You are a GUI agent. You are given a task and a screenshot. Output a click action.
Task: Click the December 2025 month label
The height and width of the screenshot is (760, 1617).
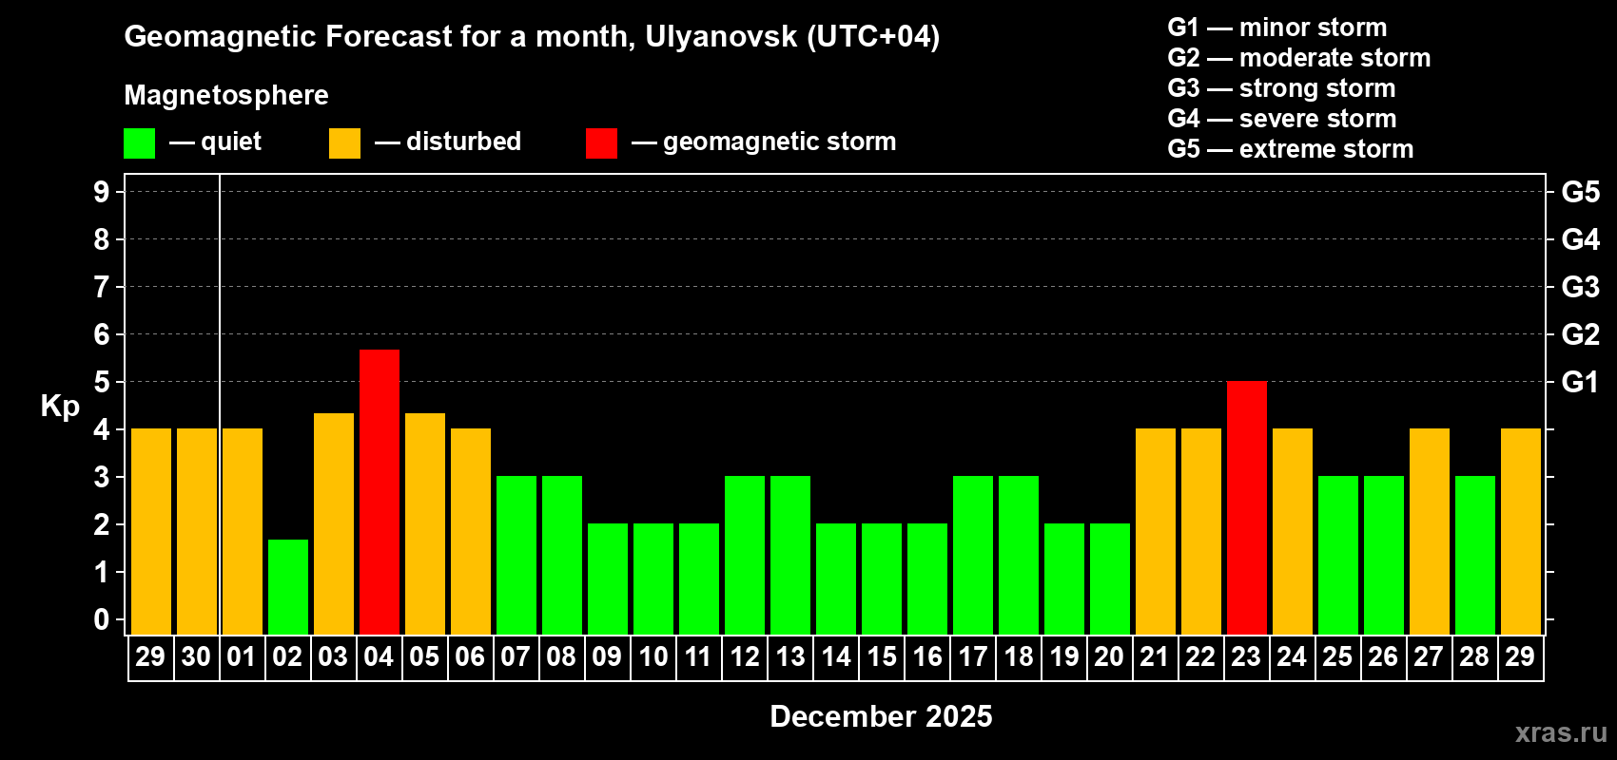[x=881, y=716]
